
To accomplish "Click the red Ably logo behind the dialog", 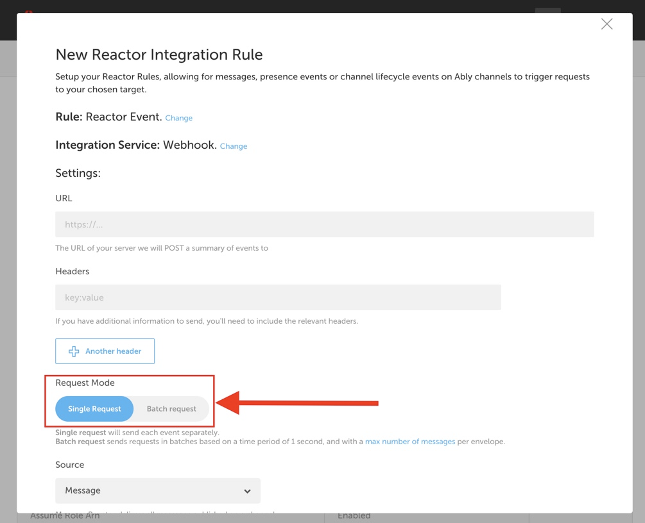I will pyautogui.click(x=28, y=12).
